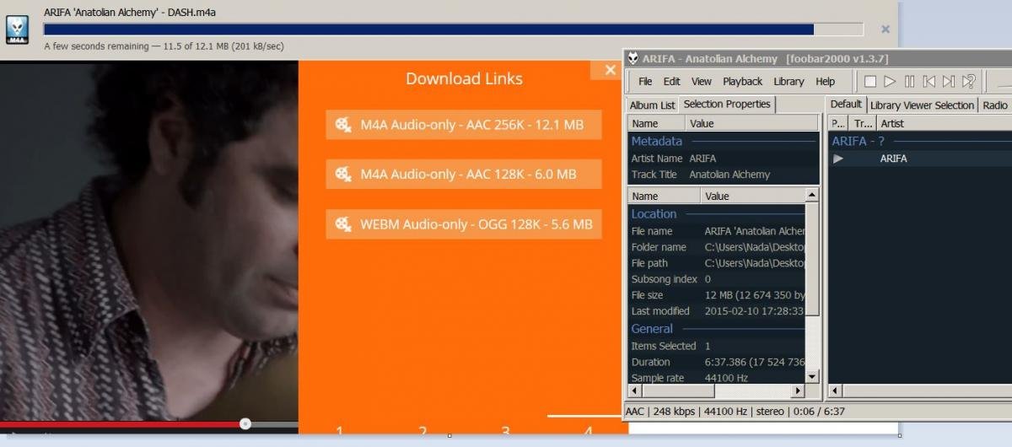Cancel the DASH.m4a download

tap(885, 30)
